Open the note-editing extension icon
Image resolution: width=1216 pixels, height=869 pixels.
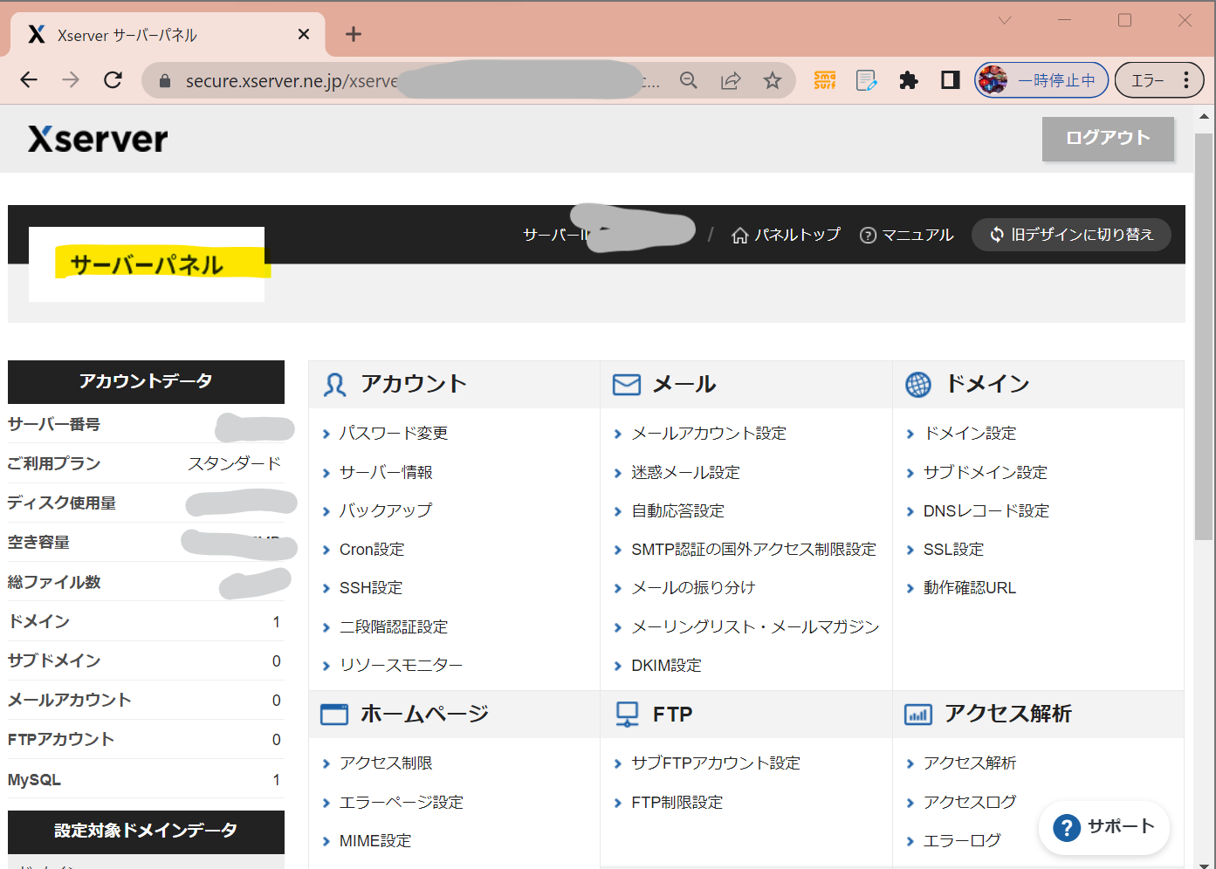pos(867,80)
